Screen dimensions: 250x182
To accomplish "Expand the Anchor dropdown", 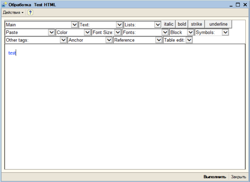I will [90, 40].
